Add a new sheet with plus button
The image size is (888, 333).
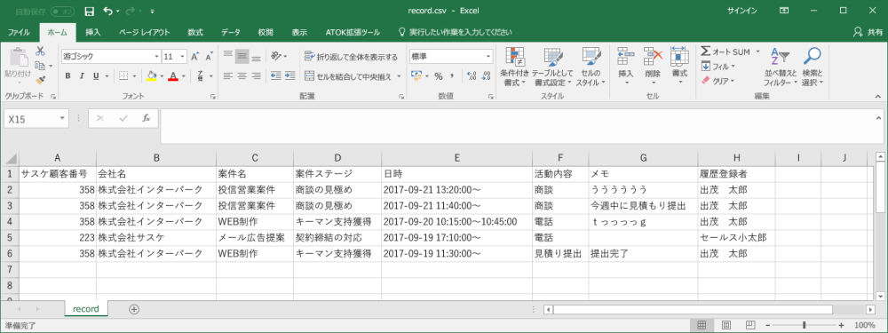coord(134,309)
